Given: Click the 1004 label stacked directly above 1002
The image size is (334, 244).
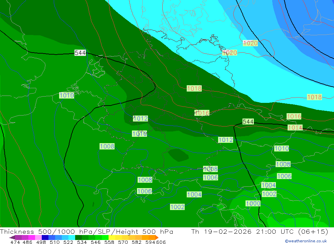Looking at the screenshot, I should pyautogui.click(x=269, y=185).
